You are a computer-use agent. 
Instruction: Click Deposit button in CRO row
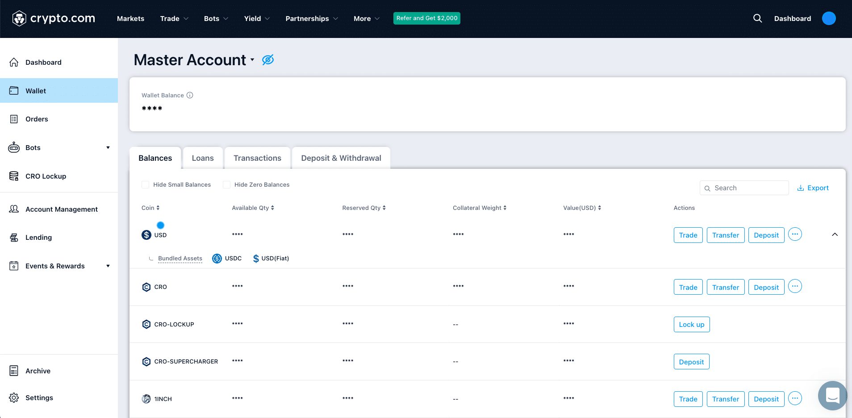click(766, 287)
